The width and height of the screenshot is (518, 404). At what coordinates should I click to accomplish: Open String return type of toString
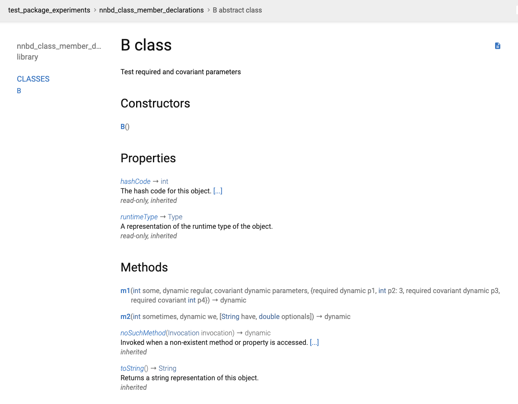(x=167, y=368)
